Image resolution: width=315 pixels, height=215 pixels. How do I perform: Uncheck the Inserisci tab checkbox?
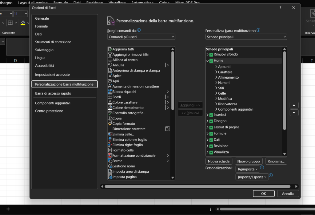pyautogui.click(x=211, y=115)
